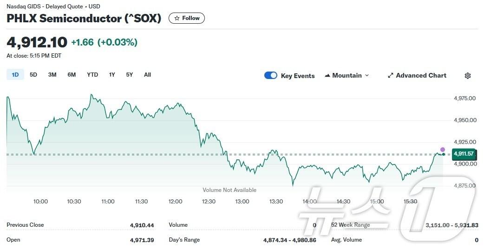Select the 3M time range tab
The height and width of the screenshot is (250, 484).
(x=52, y=75)
